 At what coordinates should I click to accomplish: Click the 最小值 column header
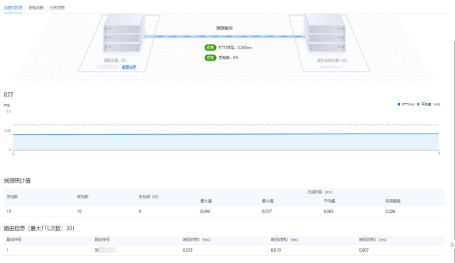tap(267, 201)
